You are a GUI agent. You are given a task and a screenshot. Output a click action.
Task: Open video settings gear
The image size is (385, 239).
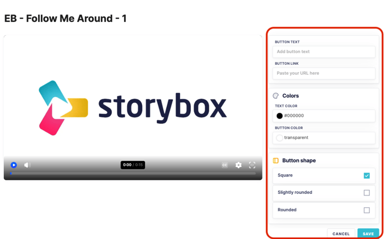pos(238,165)
